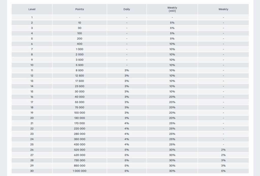This screenshot has width=260, height=176.
Task: Click the 8 500 points cell
Action: coord(79,70)
